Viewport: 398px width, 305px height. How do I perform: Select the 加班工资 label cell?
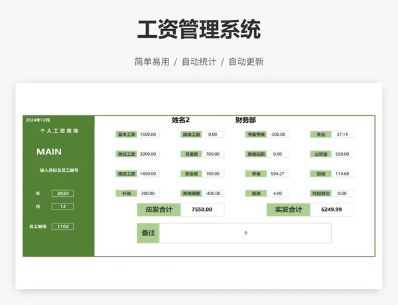(x=191, y=134)
